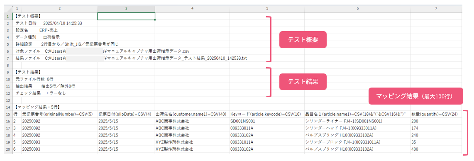Select the 【テスト概要】 heading cell
474x161 pixels.
pos(28,16)
